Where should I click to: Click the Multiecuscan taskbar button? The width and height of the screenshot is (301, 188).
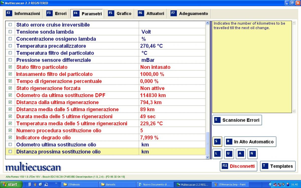coord(193,184)
